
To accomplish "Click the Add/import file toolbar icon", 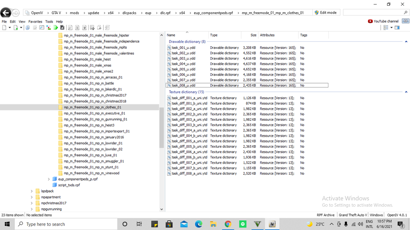I will tap(16, 28).
